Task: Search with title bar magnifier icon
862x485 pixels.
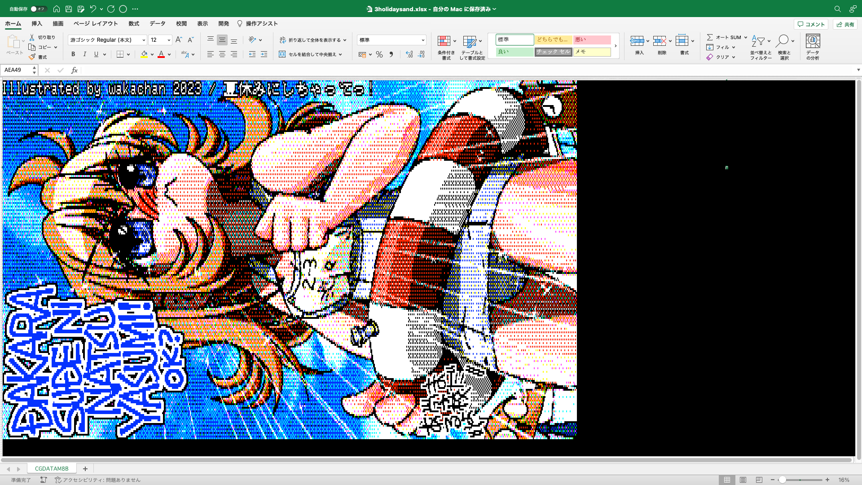Action: point(837,9)
